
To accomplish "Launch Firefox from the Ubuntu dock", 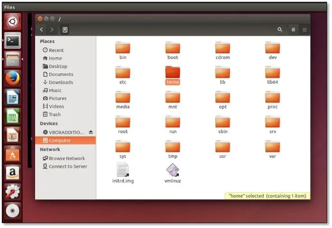I will coord(12,78).
